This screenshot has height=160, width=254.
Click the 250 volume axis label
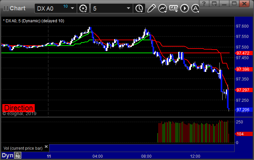pyautogui.click(x=239, y=122)
